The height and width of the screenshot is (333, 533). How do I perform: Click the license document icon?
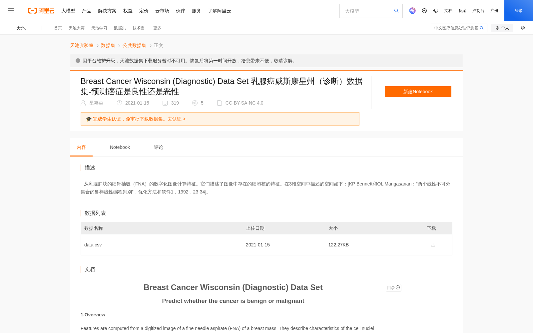pos(220,103)
